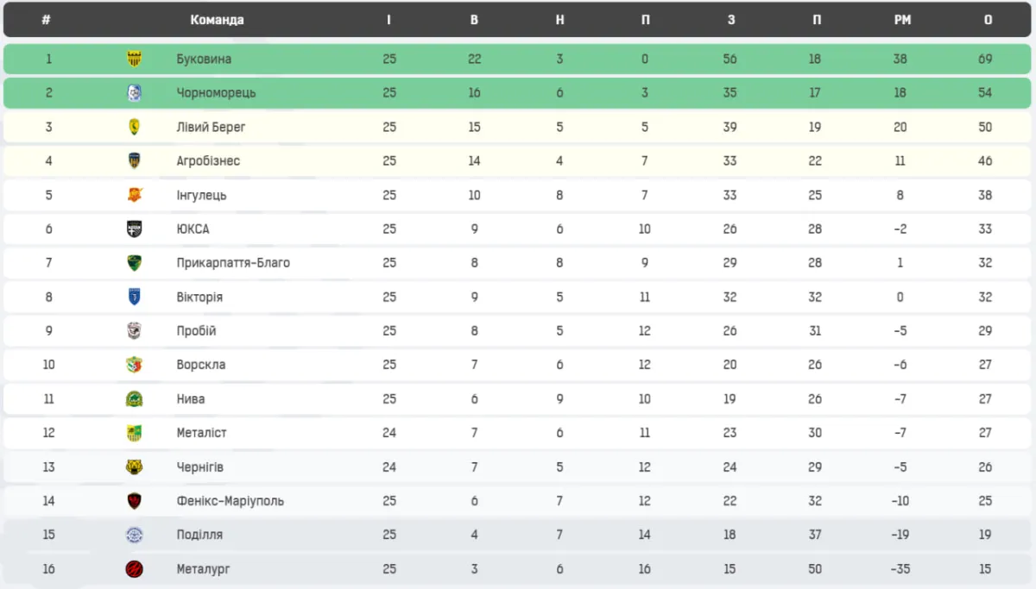Image resolution: width=1036 pixels, height=589 pixels.
Task: Open the ЮКСА club logo
Action: [135, 229]
